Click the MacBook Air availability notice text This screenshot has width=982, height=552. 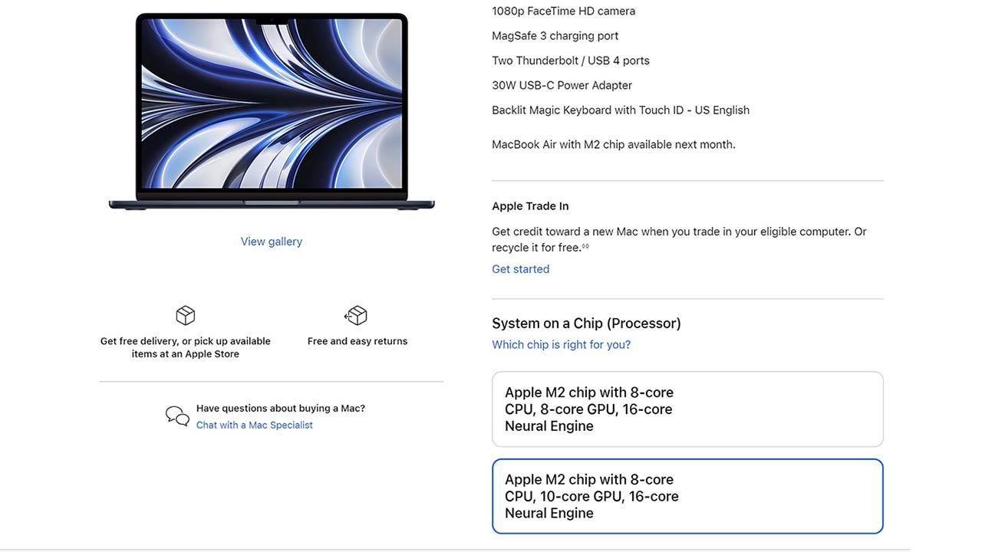pos(614,143)
